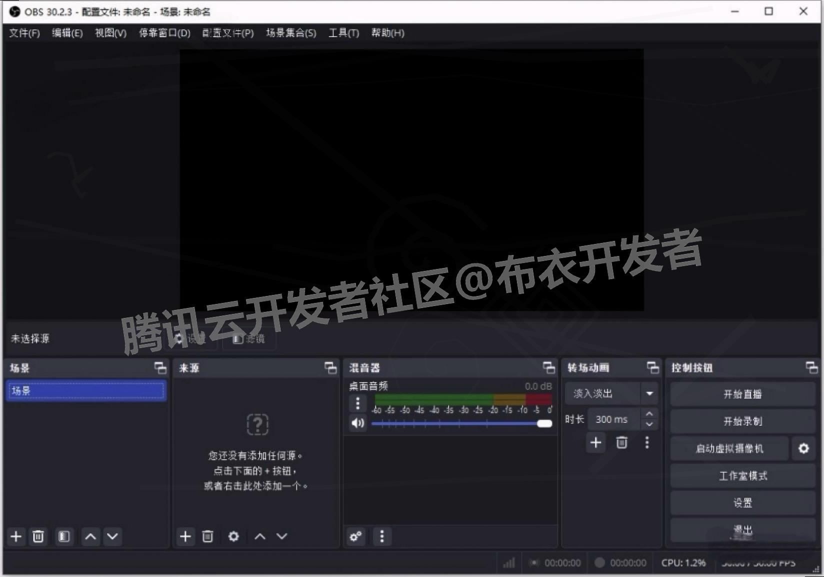The height and width of the screenshot is (577, 824).
Task: Delete the selected scene with trash icon
Action: tap(38, 536)
